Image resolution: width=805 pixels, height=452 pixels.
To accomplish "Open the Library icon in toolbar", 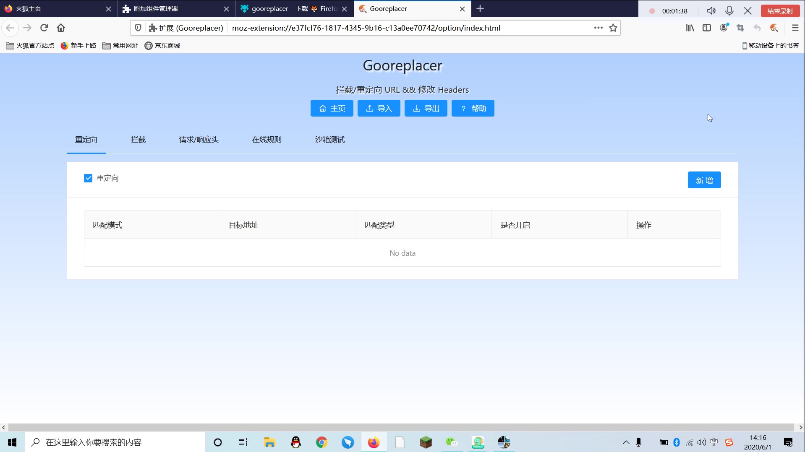I will tap(690, 28).
